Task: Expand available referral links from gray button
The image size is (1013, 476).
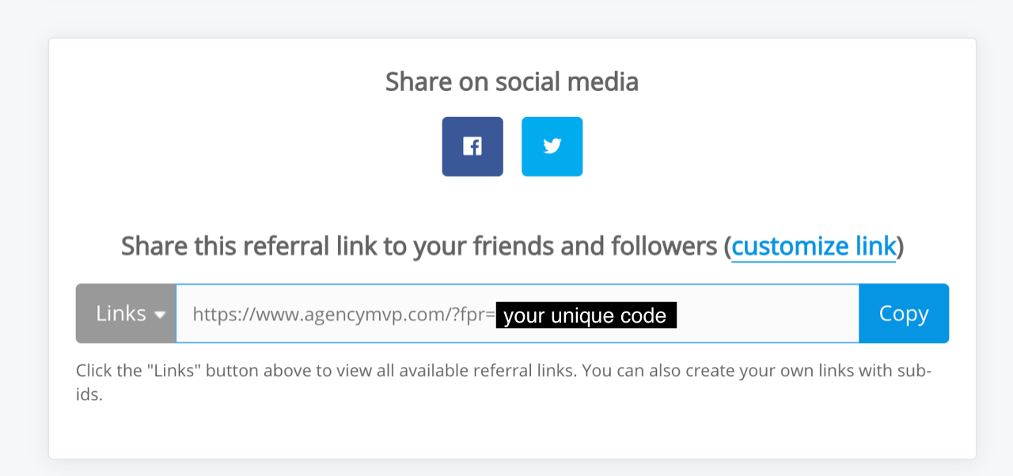Action: [126, 314]
